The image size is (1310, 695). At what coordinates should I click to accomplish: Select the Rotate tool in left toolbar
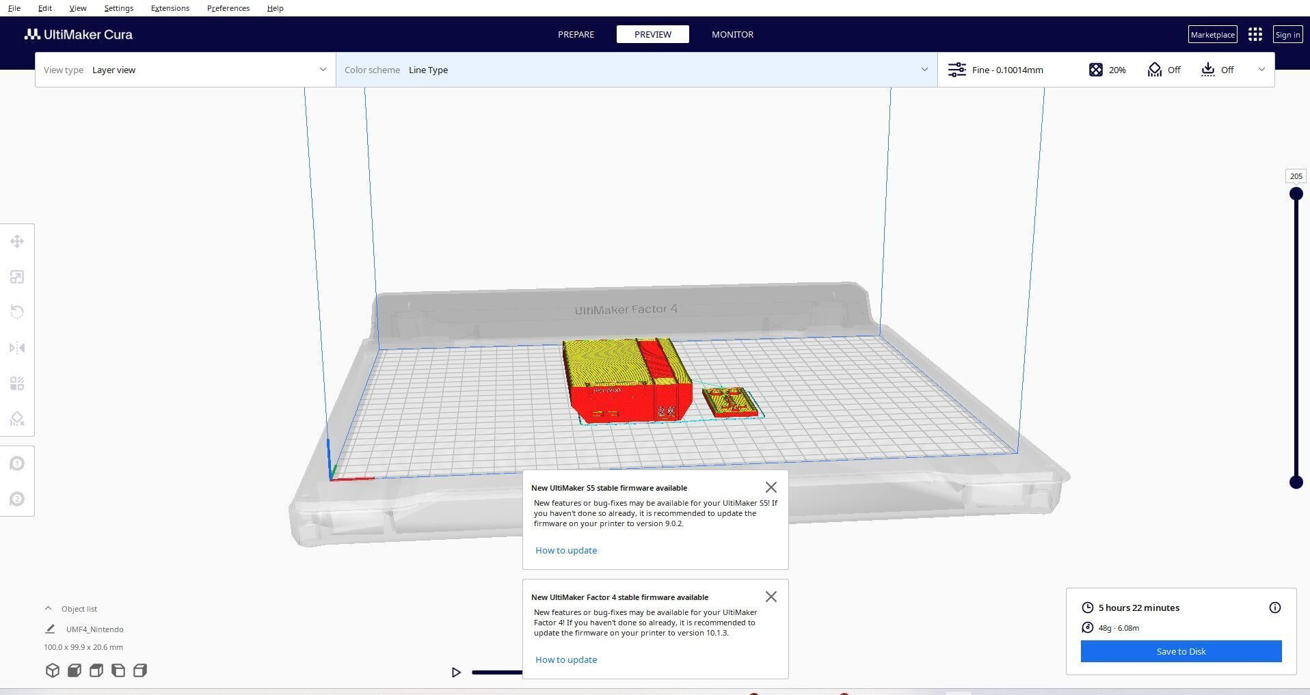tap(17, 312)
